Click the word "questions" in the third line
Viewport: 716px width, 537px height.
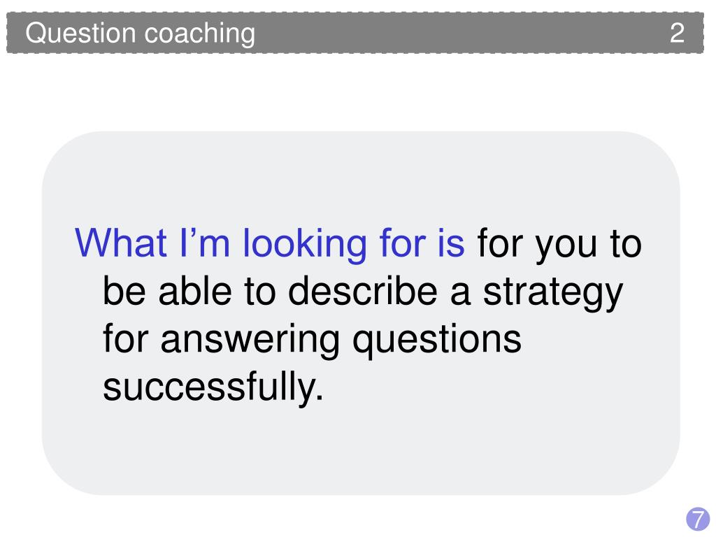pyautogui.click(x=436, y=341)
